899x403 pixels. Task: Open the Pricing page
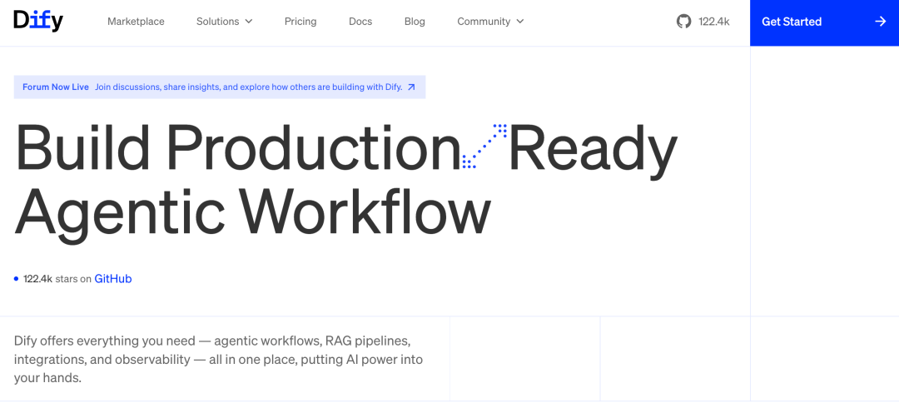coord(300,22)
